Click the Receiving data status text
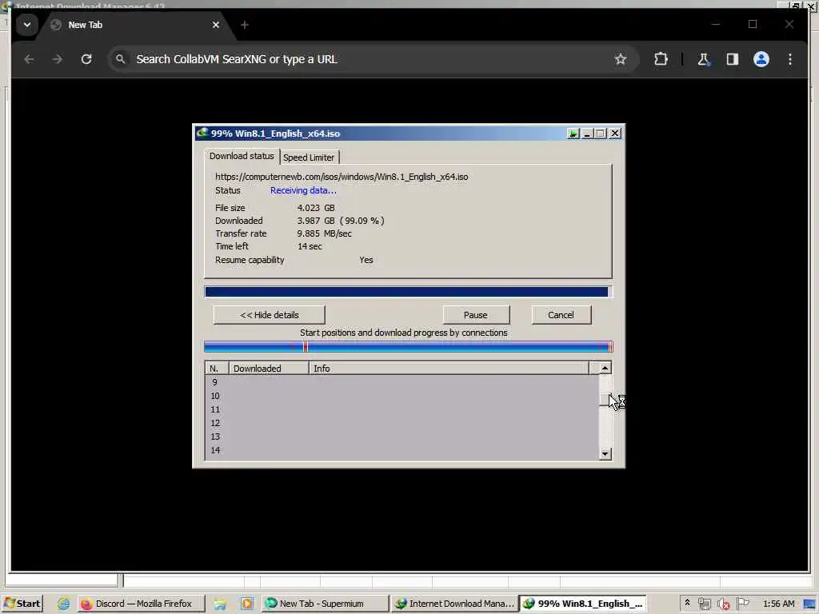This screenshot has height=614, width=819. click(x=303, y=190)
